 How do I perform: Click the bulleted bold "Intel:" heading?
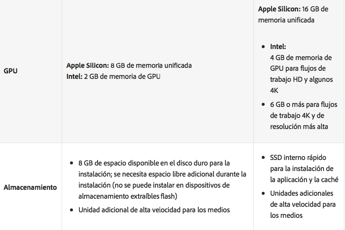tap(278, 47)
